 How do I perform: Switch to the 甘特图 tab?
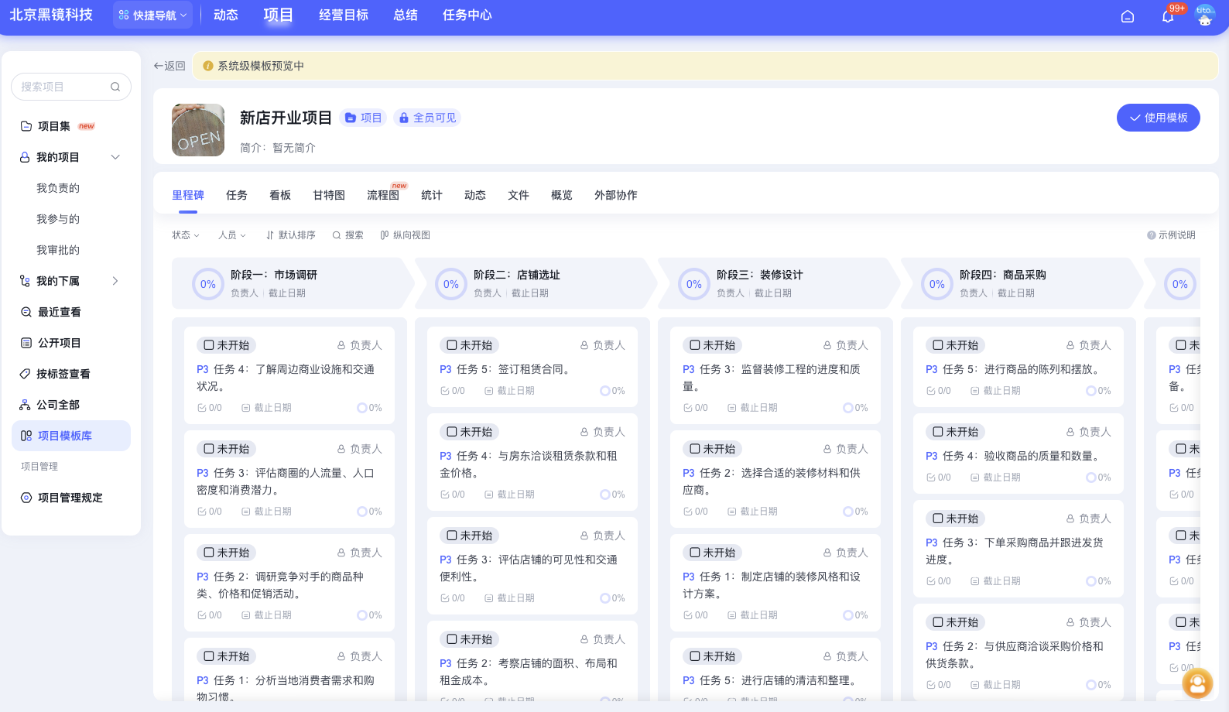pyautogui.click(x=329, y=195)
